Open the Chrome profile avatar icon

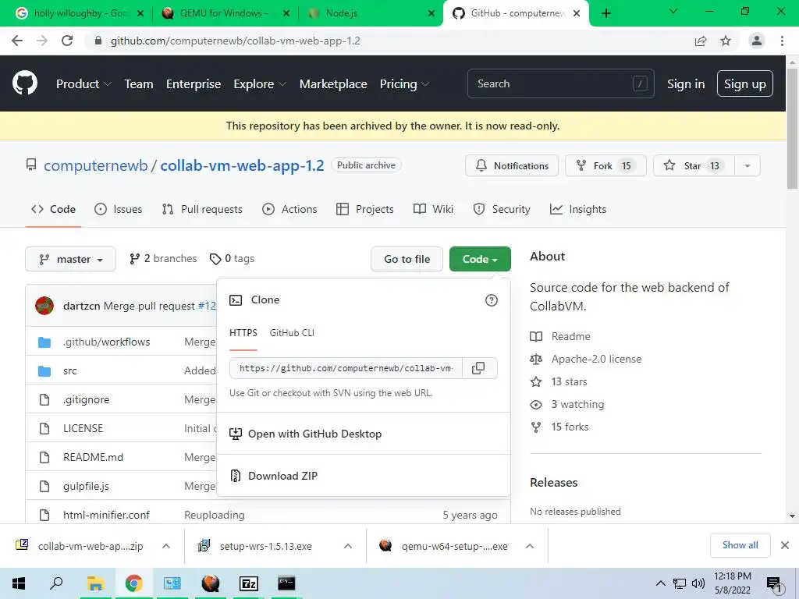point(757,41)
